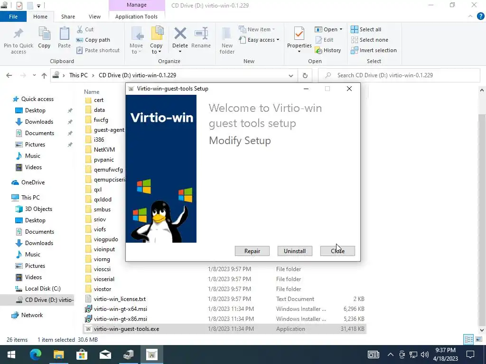486x364 pixels.
Task: Click the Repair button in setup dialog
Action: tap(252, 251)
